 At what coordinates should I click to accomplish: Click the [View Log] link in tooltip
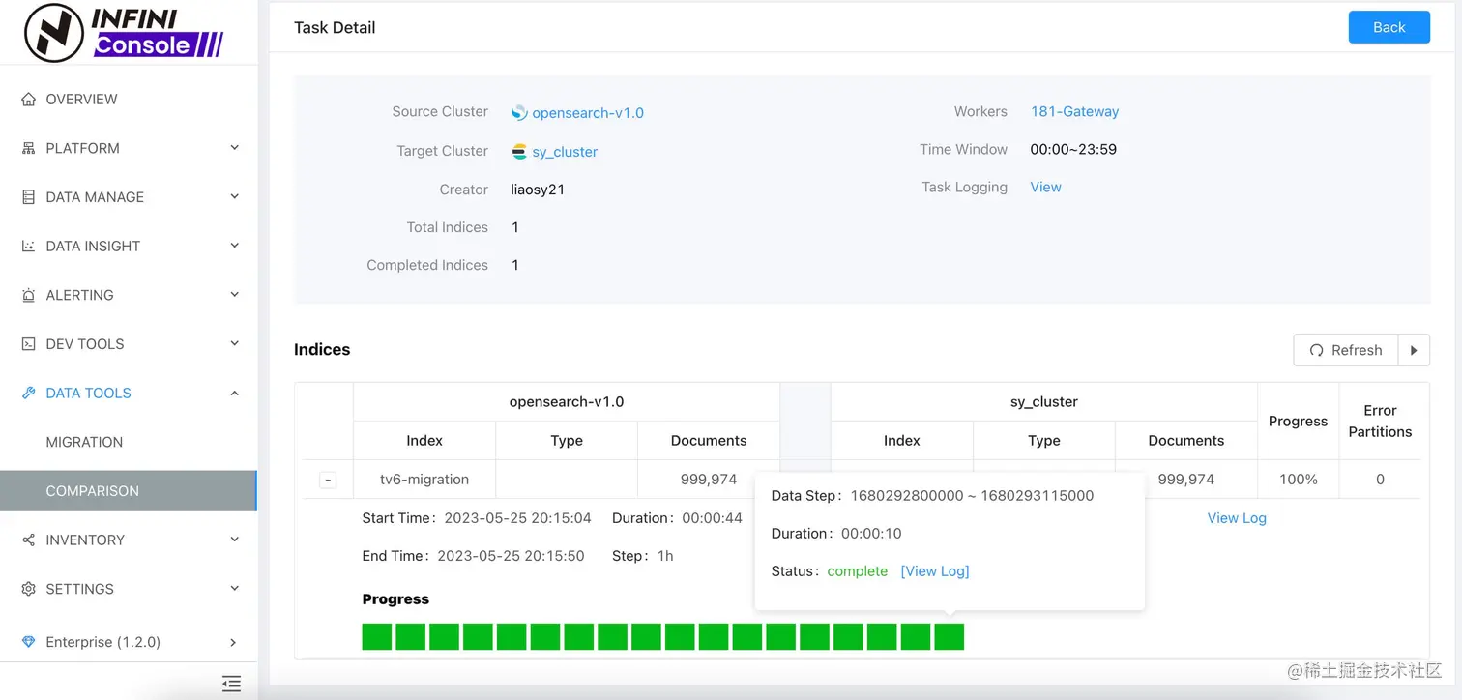click(934, 571)
